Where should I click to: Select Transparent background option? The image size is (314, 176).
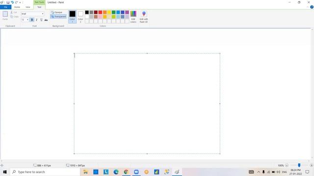click(x=58, y=17)
